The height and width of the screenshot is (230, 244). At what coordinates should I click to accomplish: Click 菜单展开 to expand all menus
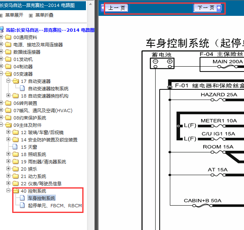tap(14, 15)
